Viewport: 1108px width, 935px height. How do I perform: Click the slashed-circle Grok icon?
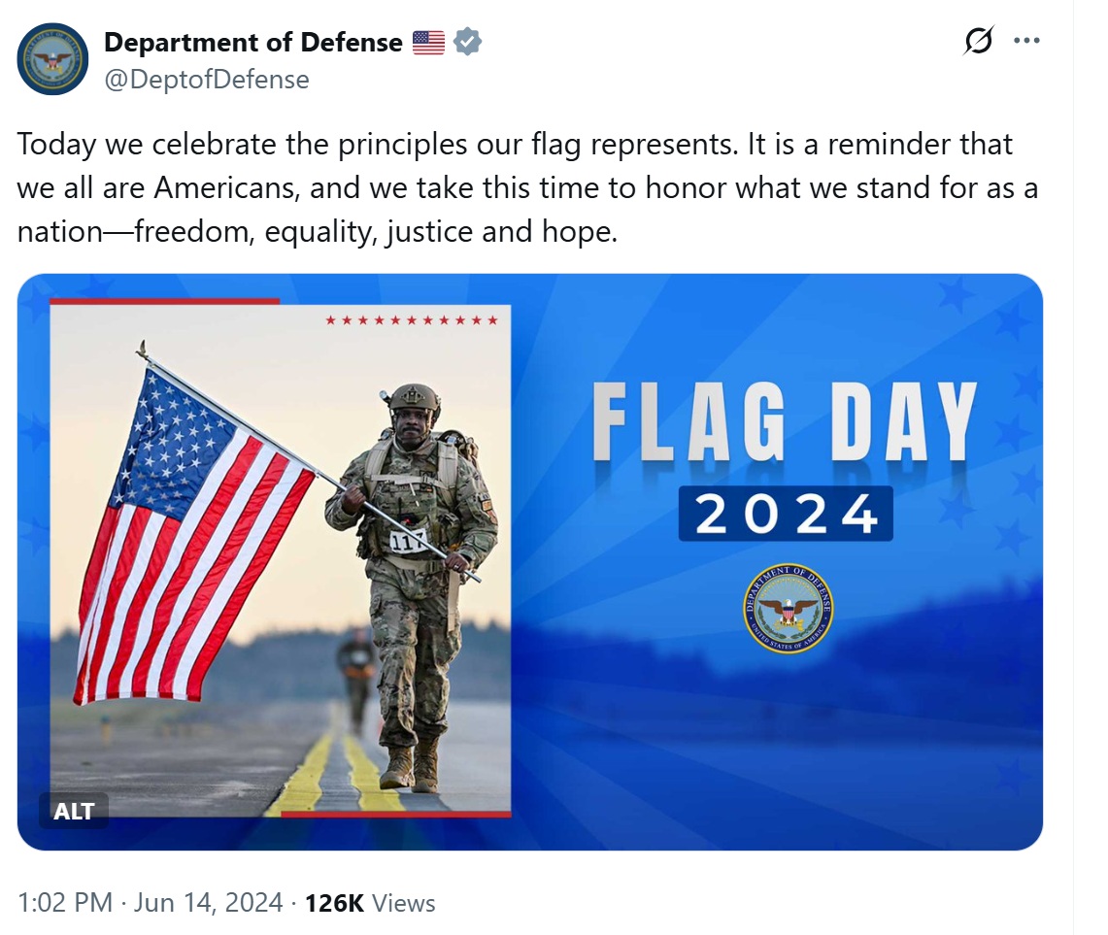(978, 42)
